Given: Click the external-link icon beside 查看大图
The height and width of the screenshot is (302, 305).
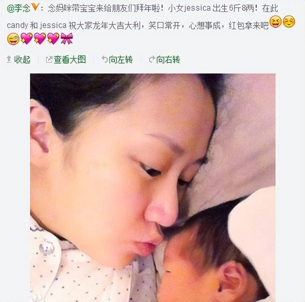Looking at the screenshot, I should coord(49,59).
